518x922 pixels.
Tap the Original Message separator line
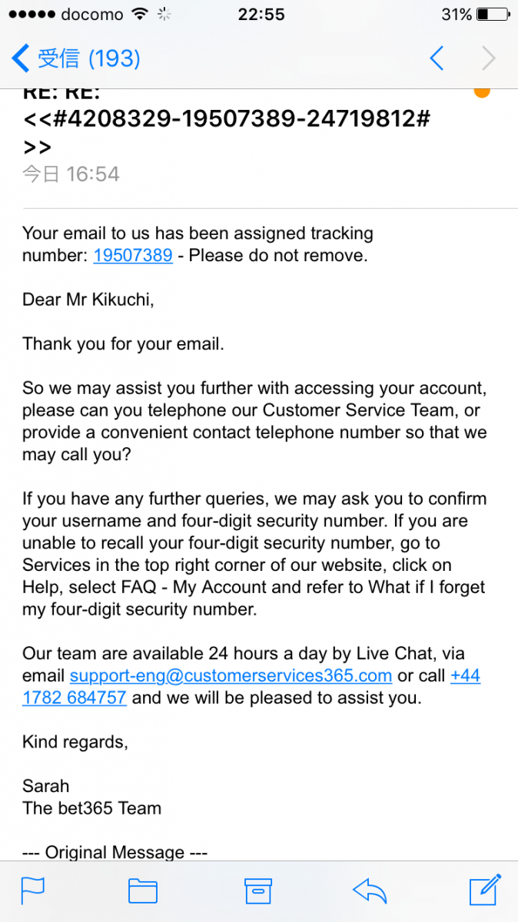click(115, 852)
